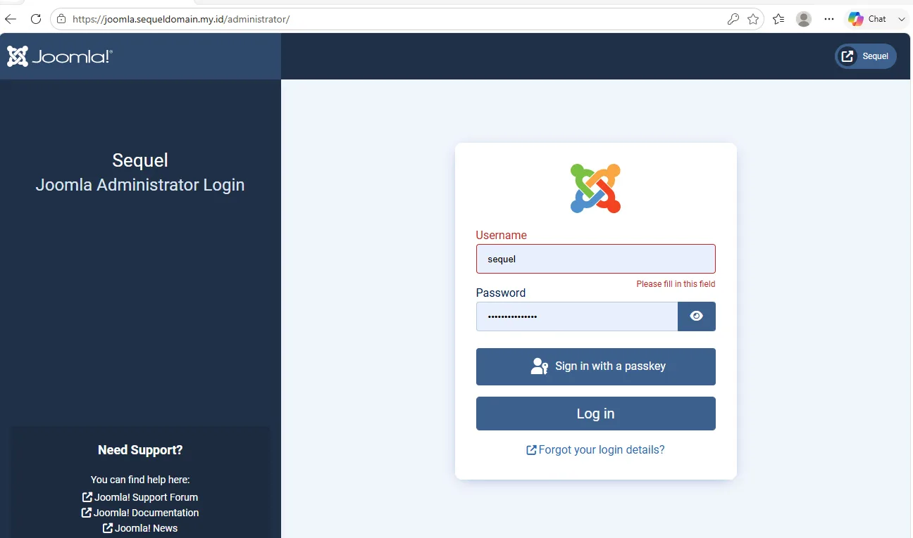This screenshot has width=913, height=538.
Task: Open Copilot Chat
Action: pos(868,19)
